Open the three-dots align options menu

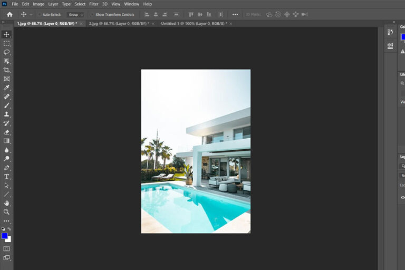pyautogui.click(x=235, y=14)
